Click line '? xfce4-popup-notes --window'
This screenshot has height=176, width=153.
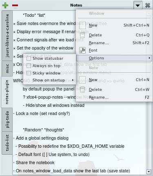click(x=49, y=97)
